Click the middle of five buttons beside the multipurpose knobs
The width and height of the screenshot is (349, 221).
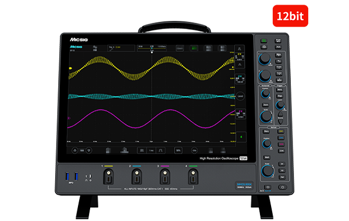279,67
